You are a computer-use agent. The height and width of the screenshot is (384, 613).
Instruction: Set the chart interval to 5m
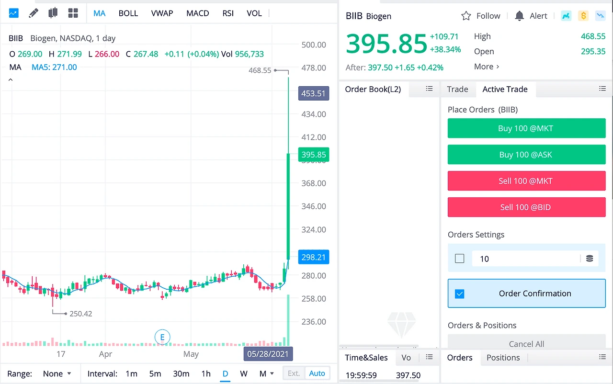point(155,373)
